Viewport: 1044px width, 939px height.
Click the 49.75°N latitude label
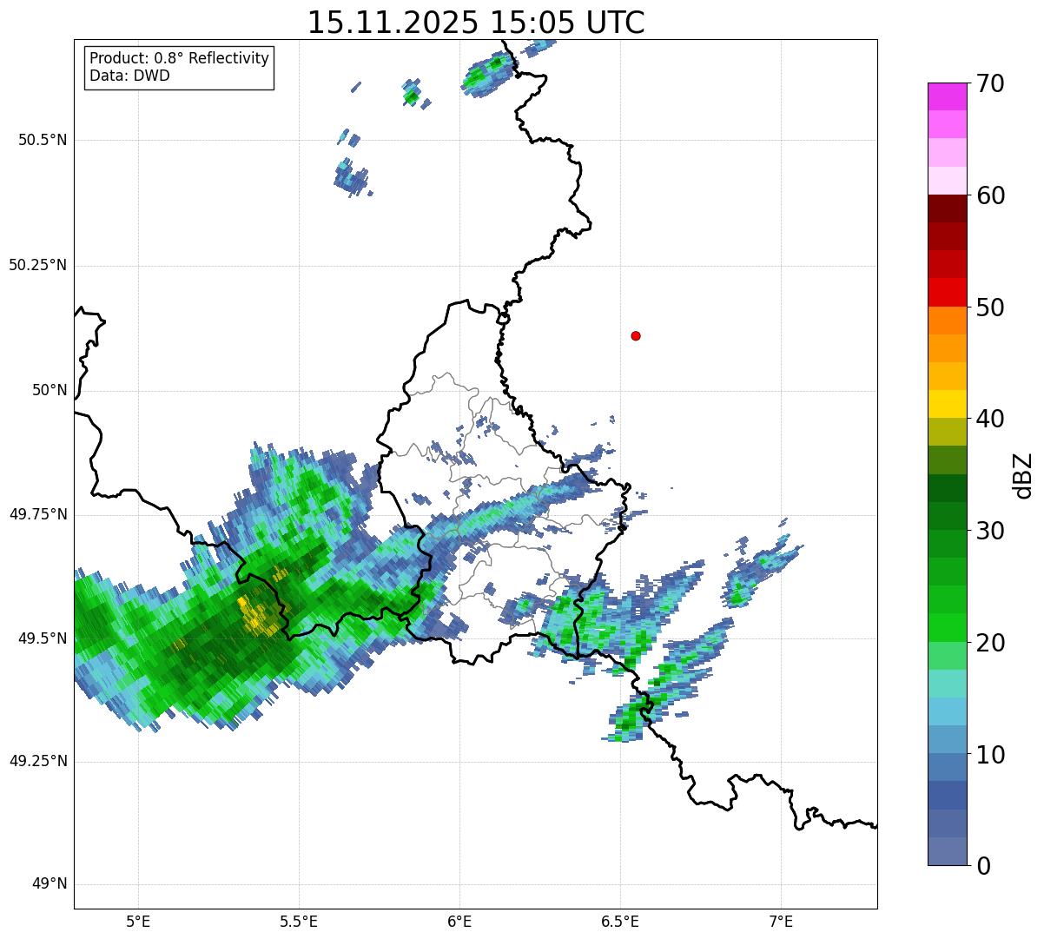coord(38,514)
